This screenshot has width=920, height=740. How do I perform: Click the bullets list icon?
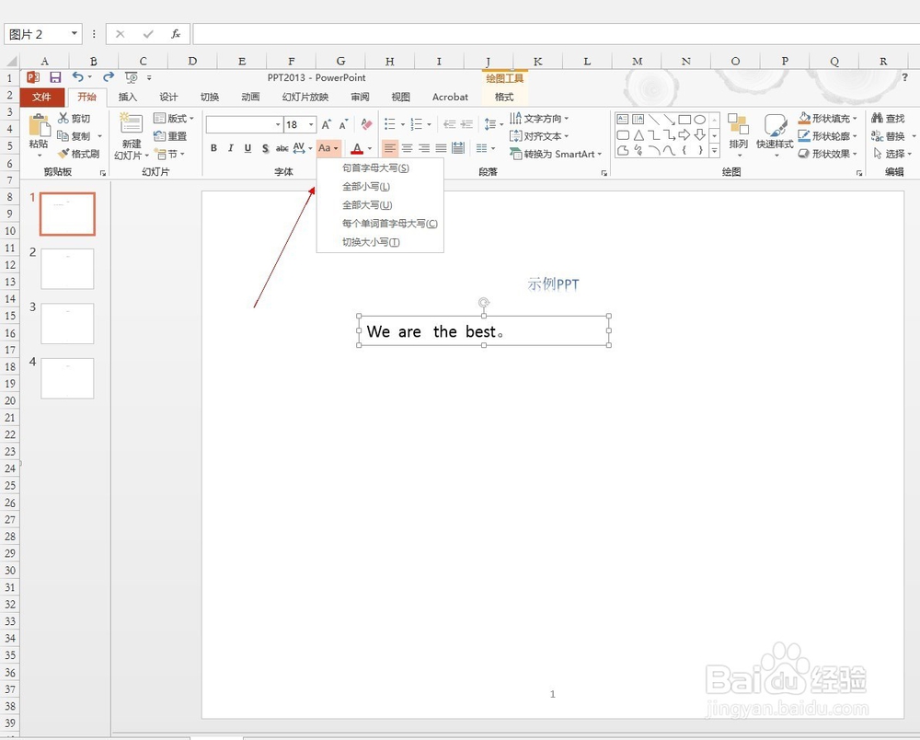389,124
